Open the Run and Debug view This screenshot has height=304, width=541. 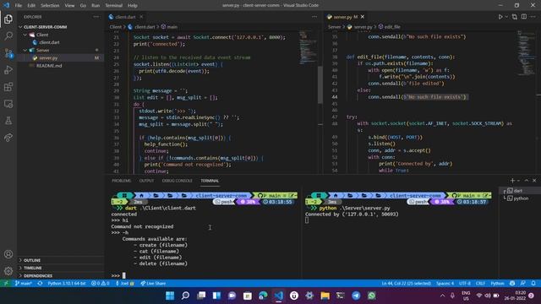click(x=8, y=69)
